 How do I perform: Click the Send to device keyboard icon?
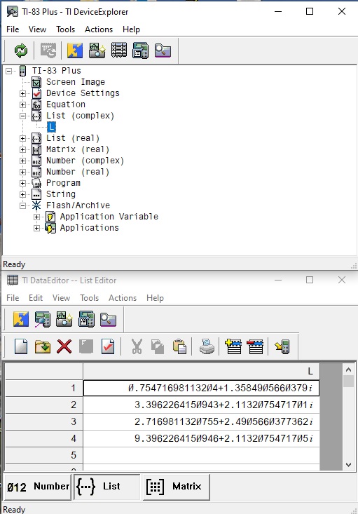48,50
